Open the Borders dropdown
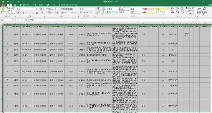The width and height of the screenshot is (212, 113). point(30,13)
